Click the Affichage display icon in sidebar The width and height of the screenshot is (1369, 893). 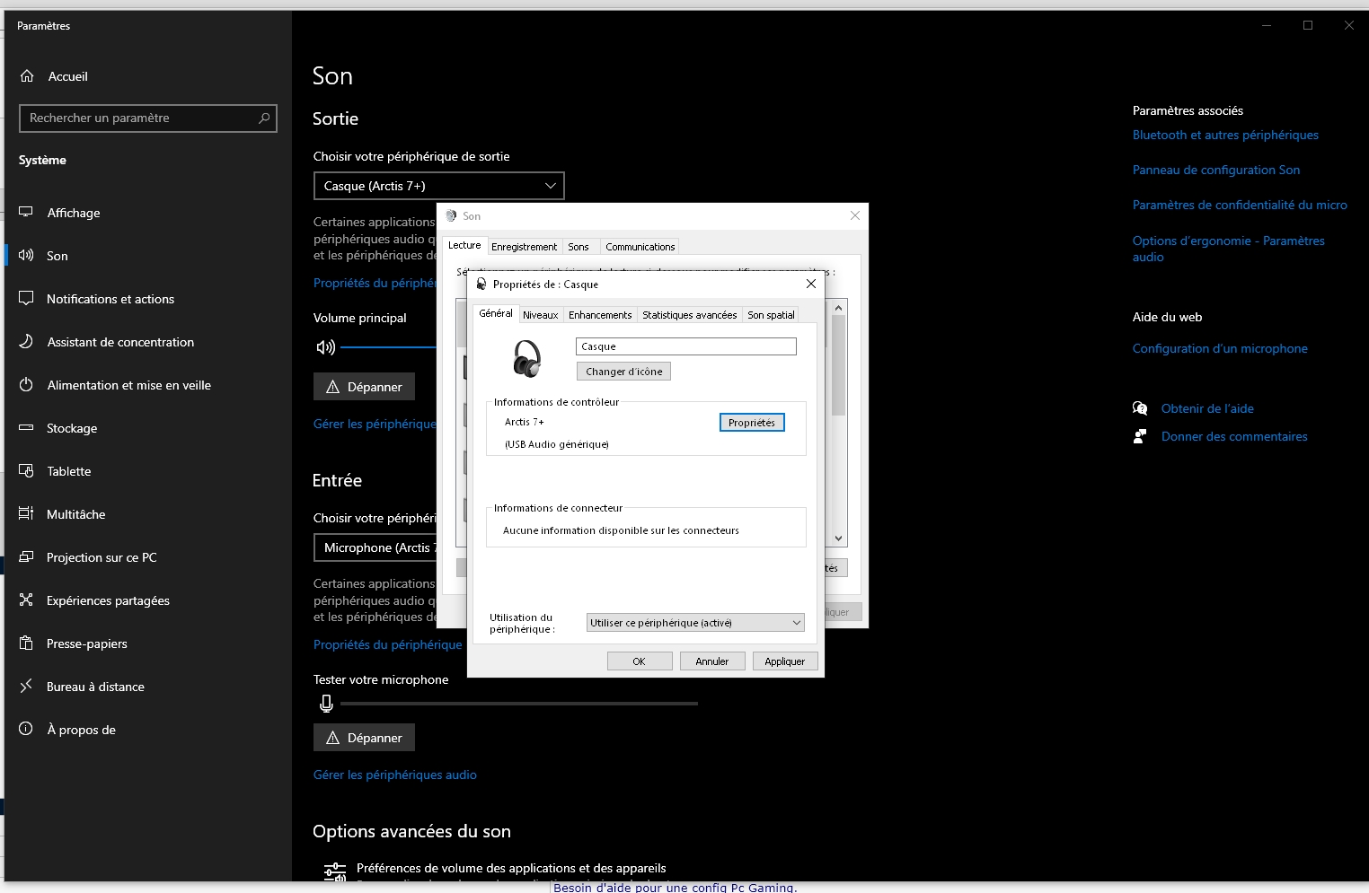point(26,213)
